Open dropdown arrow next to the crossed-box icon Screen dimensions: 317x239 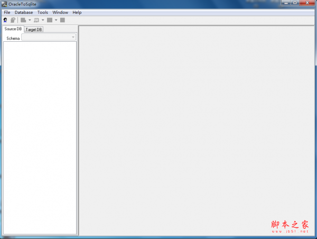(x=43, y=20)
